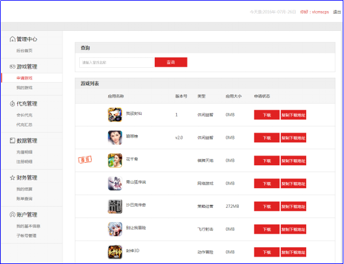
Task: Click 下载 for 琅琊榜
Action: 267,138
